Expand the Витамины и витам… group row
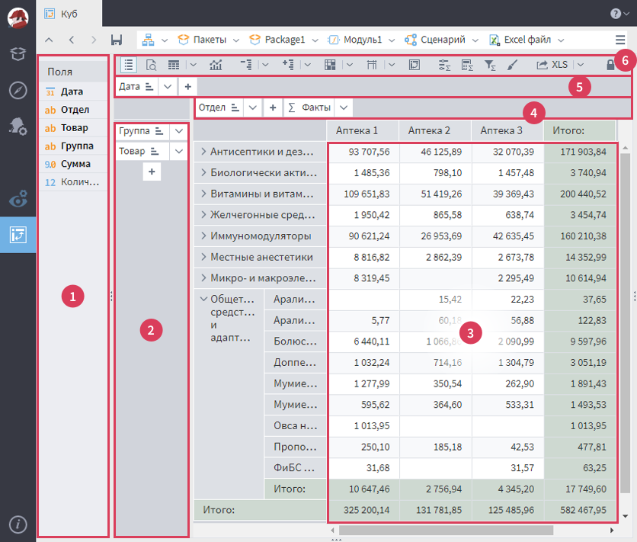This screenshot has width=637, height=542. (x=203, y=194)
